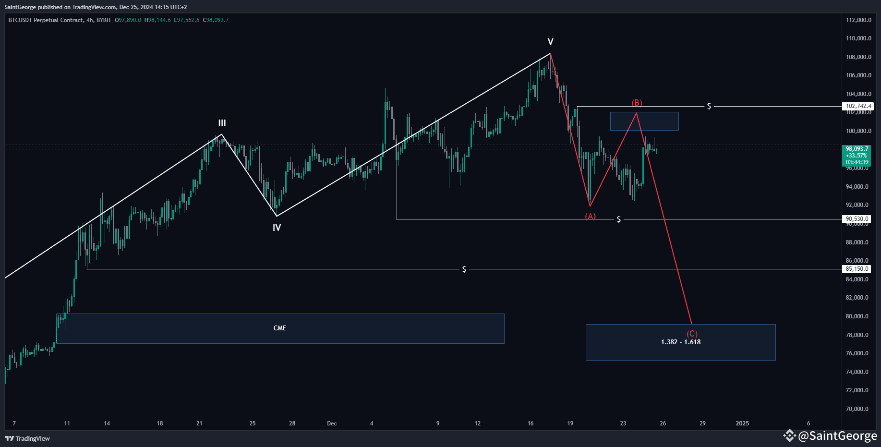Click the 112,000.0 price axis label
Image resolution: width=881 pixels, height=447 pixels.
pos(858,20)
